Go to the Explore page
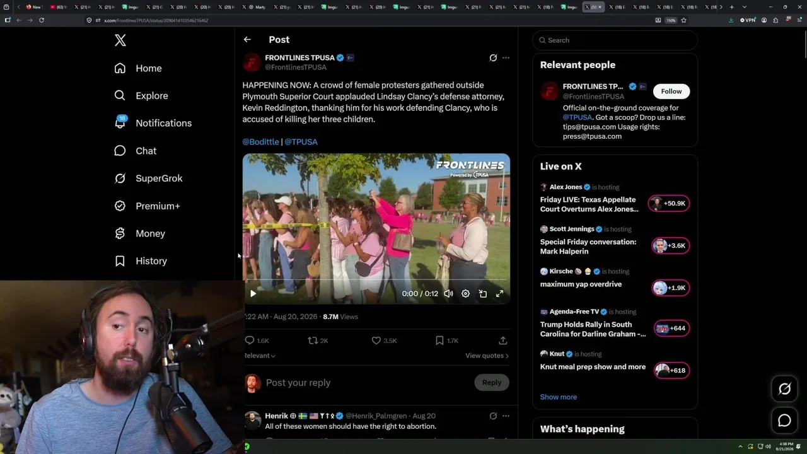 pos(141,96)
